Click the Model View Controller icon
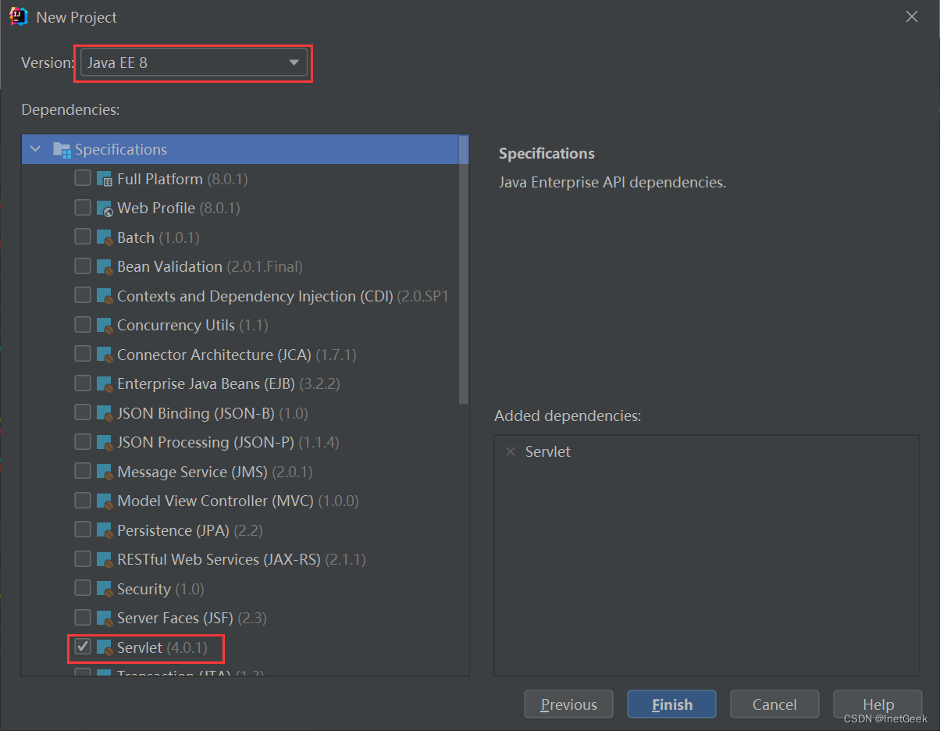The width and height of the screenshot is (940, 731). (105, 501)
